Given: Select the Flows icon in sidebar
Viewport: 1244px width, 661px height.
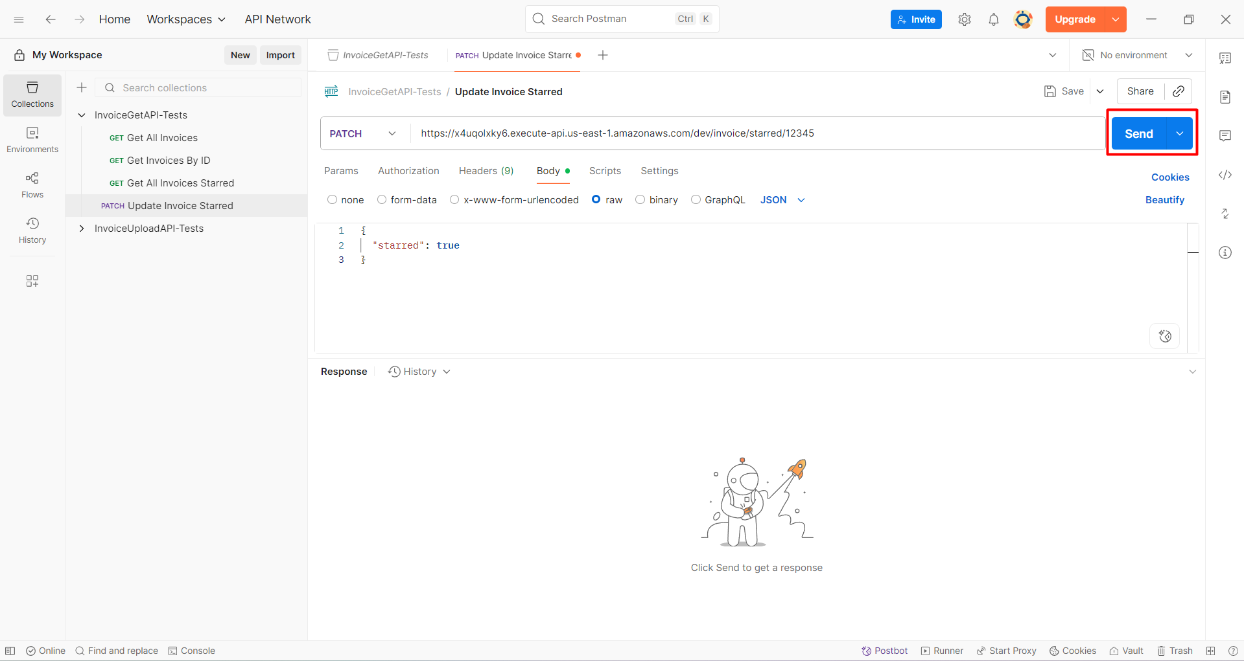Looking at the screenshot, I should pos(32,185).
